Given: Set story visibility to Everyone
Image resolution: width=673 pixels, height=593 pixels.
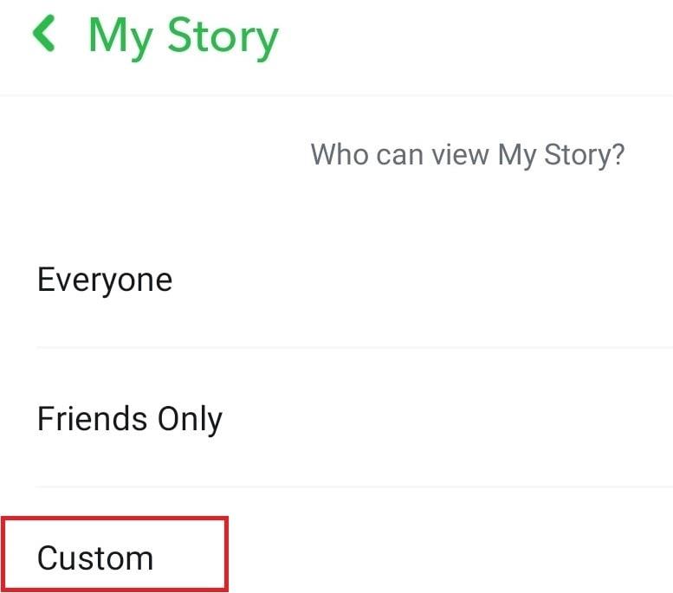Looking at the screenshot, I should pyautogui.click(x=105, y=280).
